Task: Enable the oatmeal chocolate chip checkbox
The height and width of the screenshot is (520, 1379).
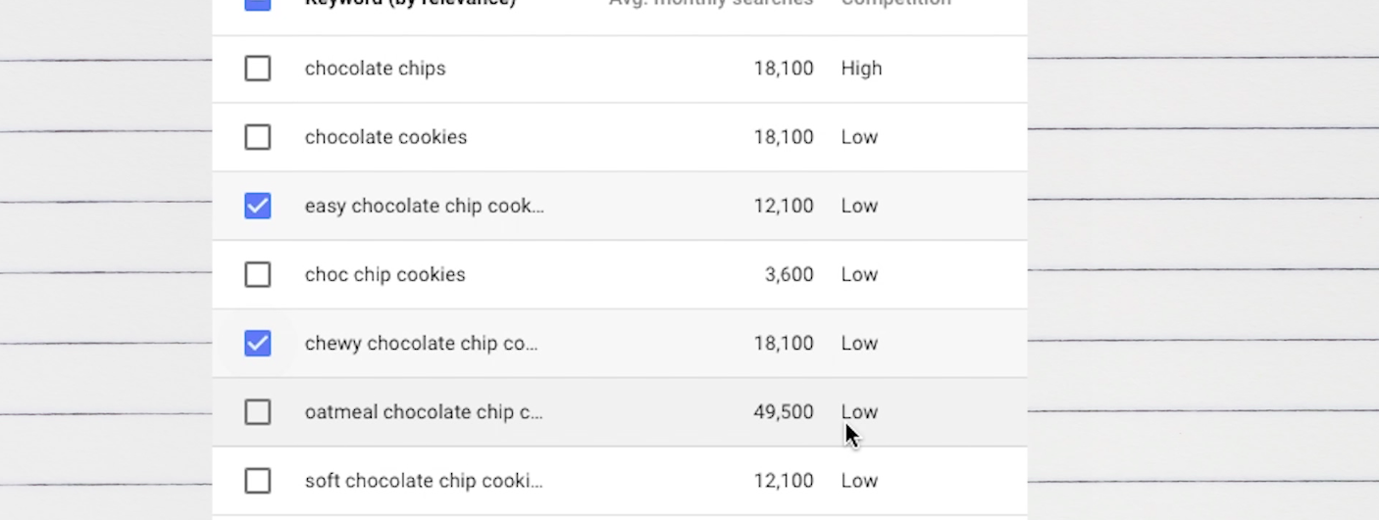Action: coord(257,412)
